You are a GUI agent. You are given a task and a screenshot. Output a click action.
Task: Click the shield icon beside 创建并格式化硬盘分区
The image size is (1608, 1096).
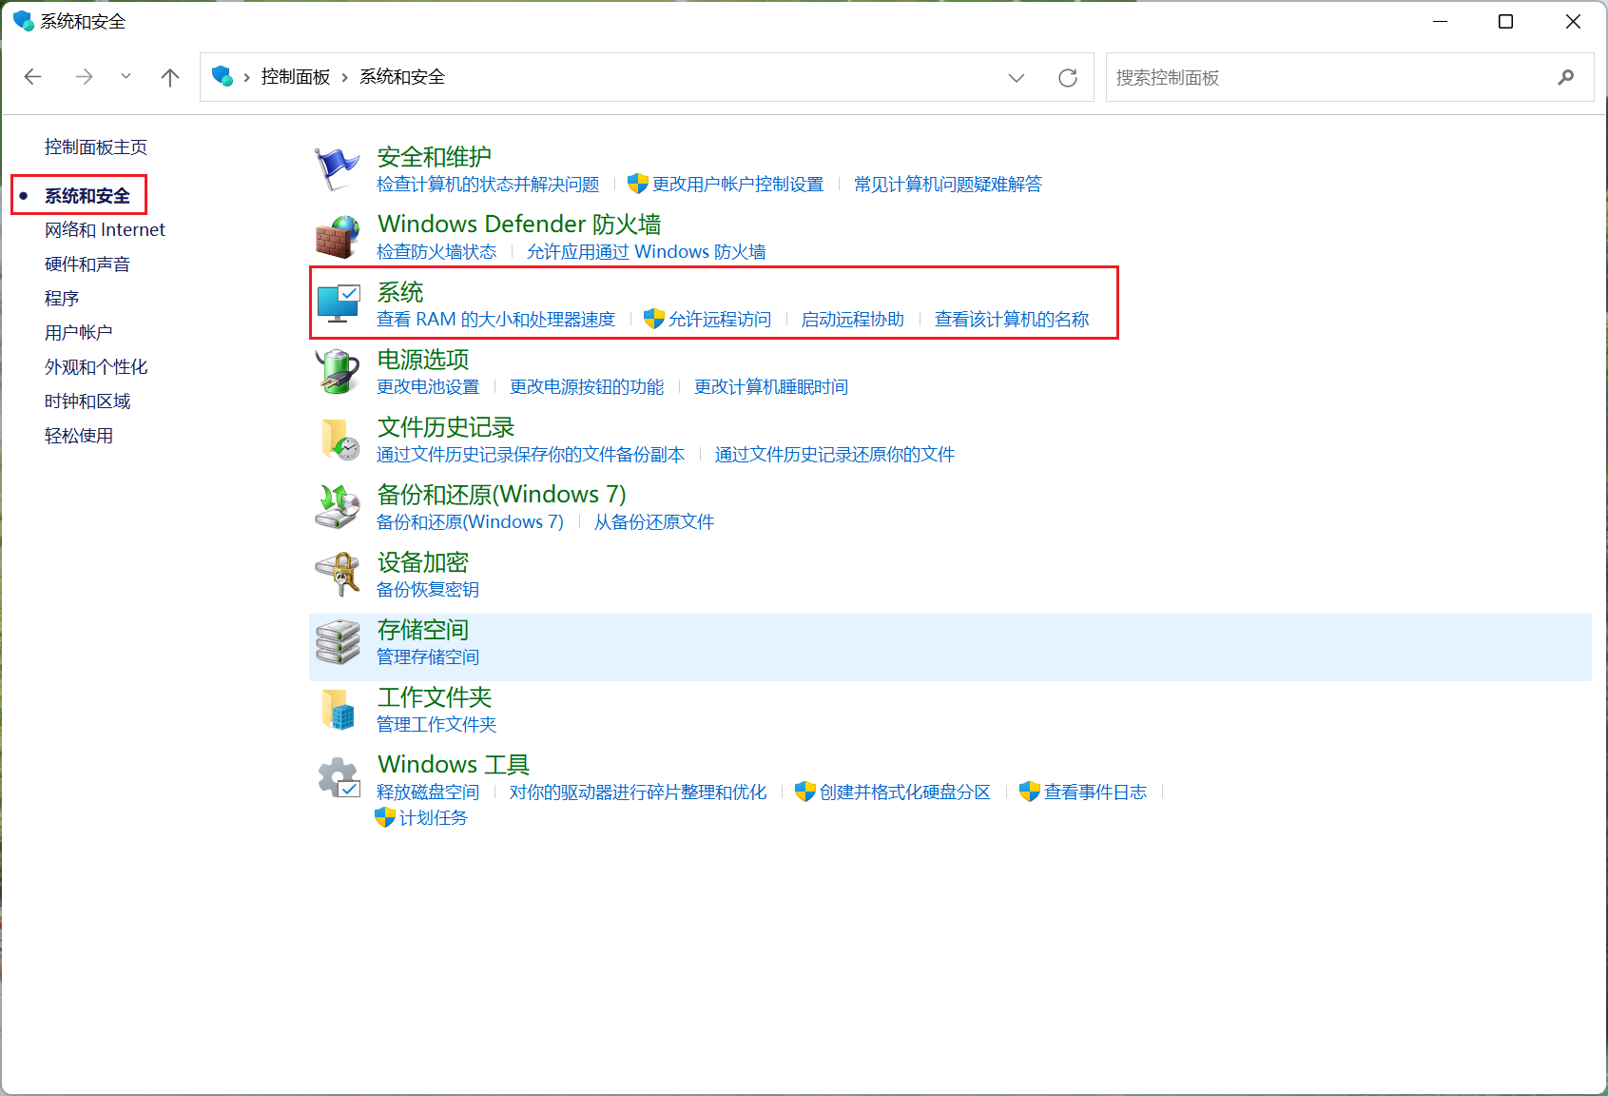point(805,792)
